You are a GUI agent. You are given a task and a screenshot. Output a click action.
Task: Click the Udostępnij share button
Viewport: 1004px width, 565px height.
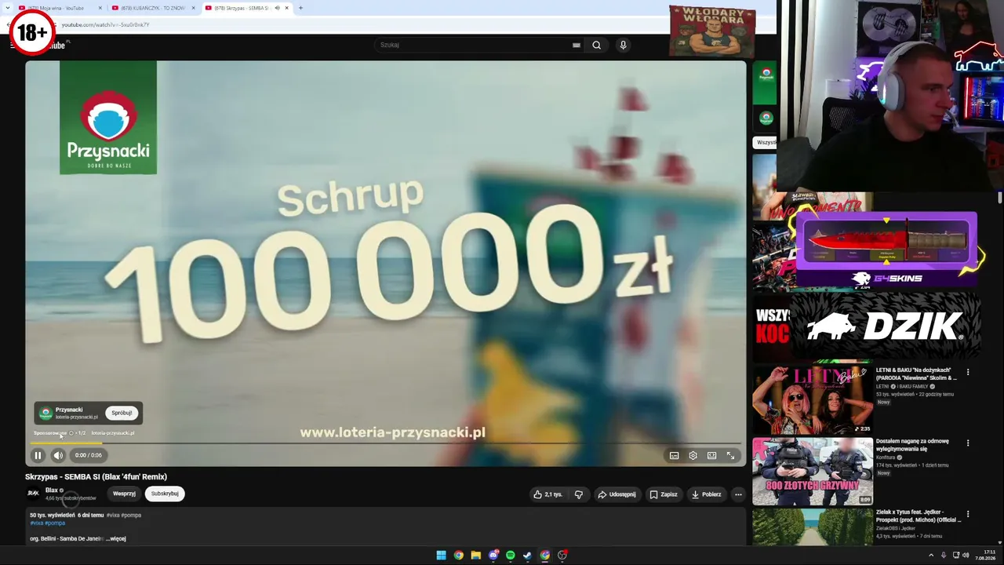click(617, 494)
